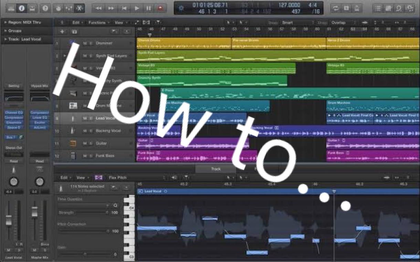This screenshot has width=420, height=262.
Task: Click the Bus 1 send slot
Action: click(11, 137)
